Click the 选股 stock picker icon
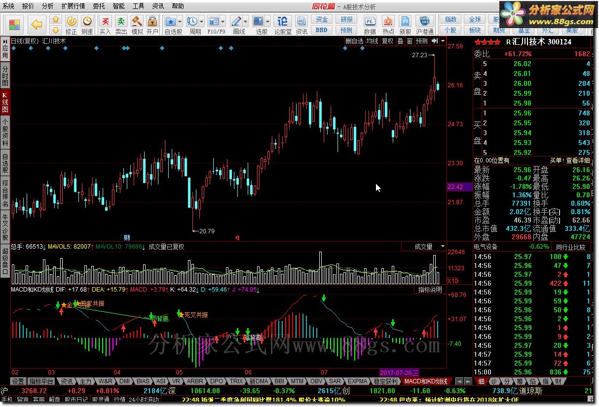Screen dimensions: 599x407 point(258,21)
